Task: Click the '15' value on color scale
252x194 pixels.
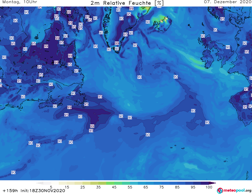Action: [67, 187]
